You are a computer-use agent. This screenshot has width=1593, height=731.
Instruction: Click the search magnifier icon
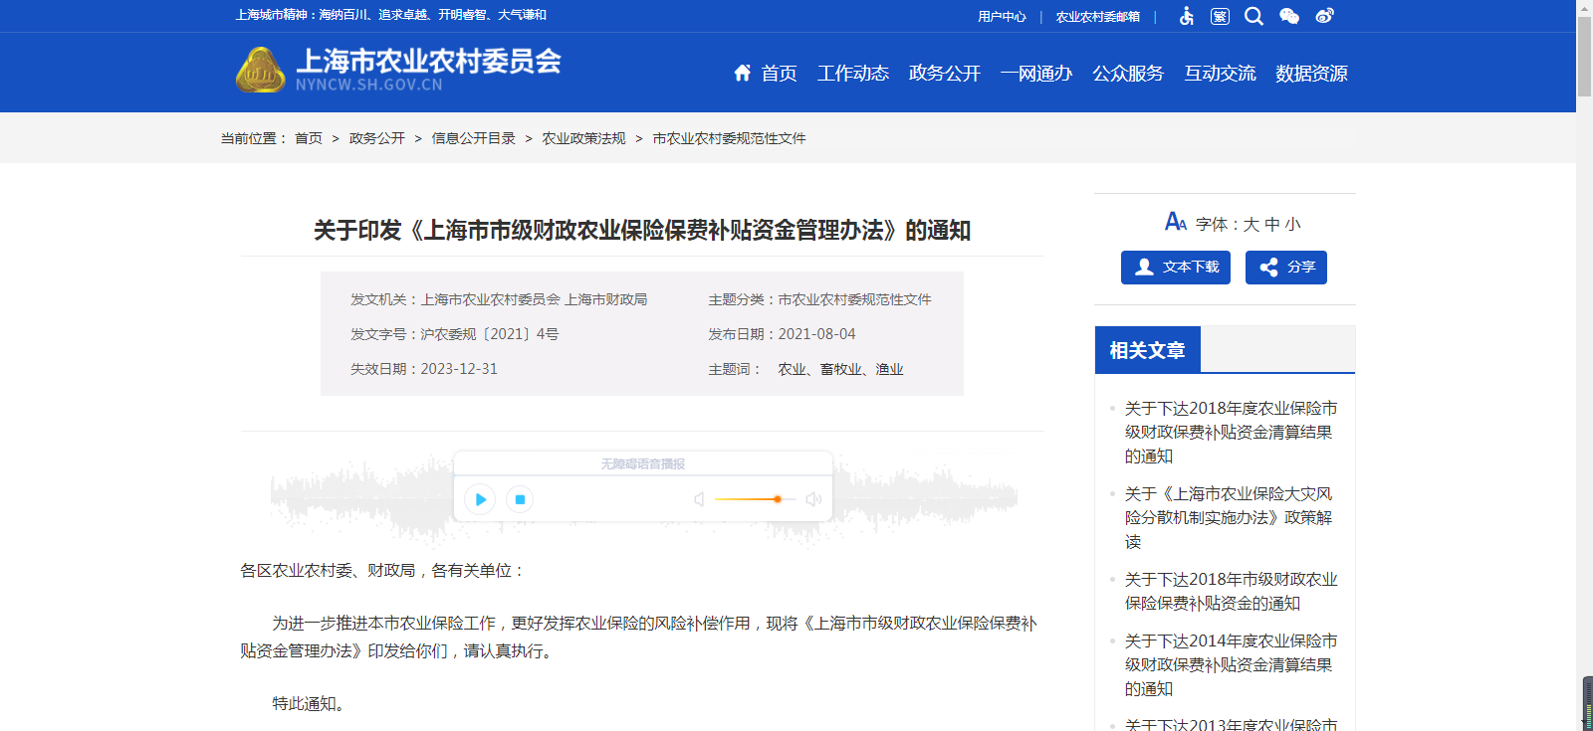pos(1253,16)
